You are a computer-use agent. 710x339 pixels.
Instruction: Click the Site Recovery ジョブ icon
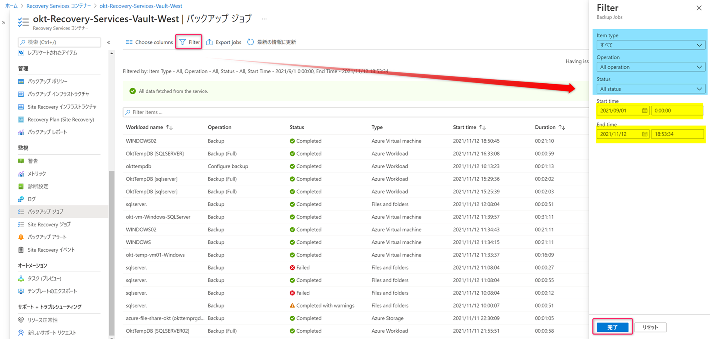[21, 225]
